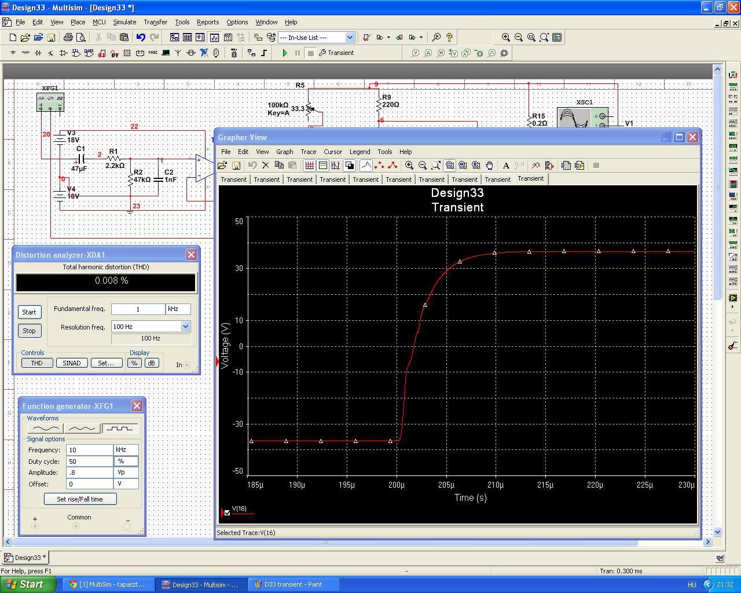Select the triangle waveform button
Image resolution: width=741 pixels, height=593 pixels.
82,429
